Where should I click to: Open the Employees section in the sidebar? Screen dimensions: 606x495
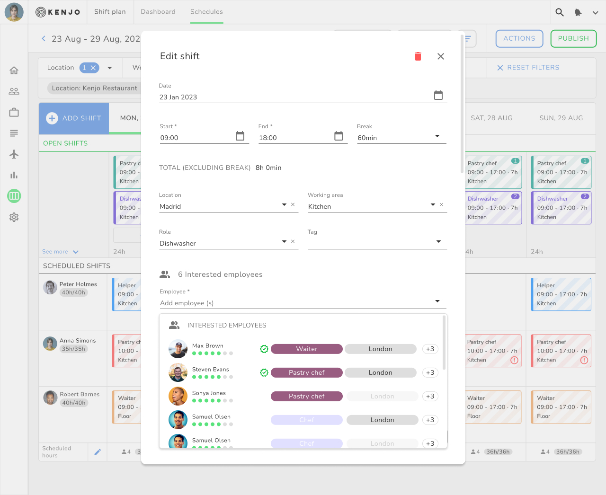click(14, 91)
